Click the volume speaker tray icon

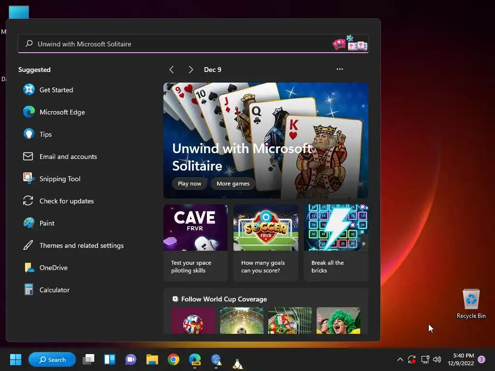[437, 359]
